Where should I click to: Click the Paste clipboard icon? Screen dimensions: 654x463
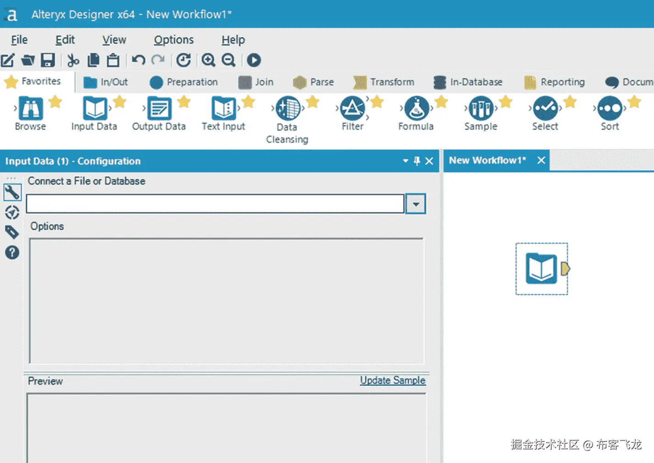pos(113,60)
